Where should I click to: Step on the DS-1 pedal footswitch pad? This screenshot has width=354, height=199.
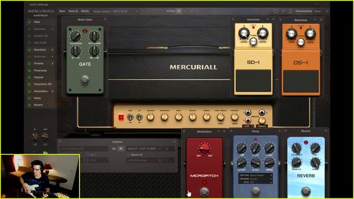click(301, 81)
